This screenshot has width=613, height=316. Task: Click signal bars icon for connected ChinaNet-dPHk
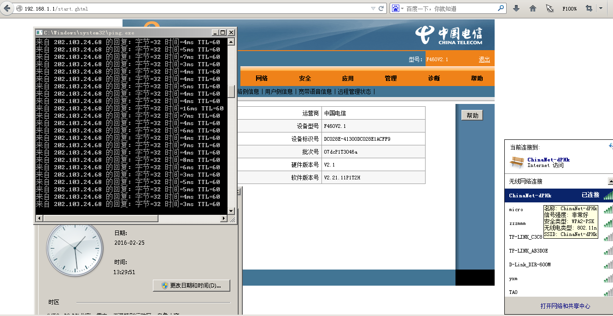click(x=608, y=195)
